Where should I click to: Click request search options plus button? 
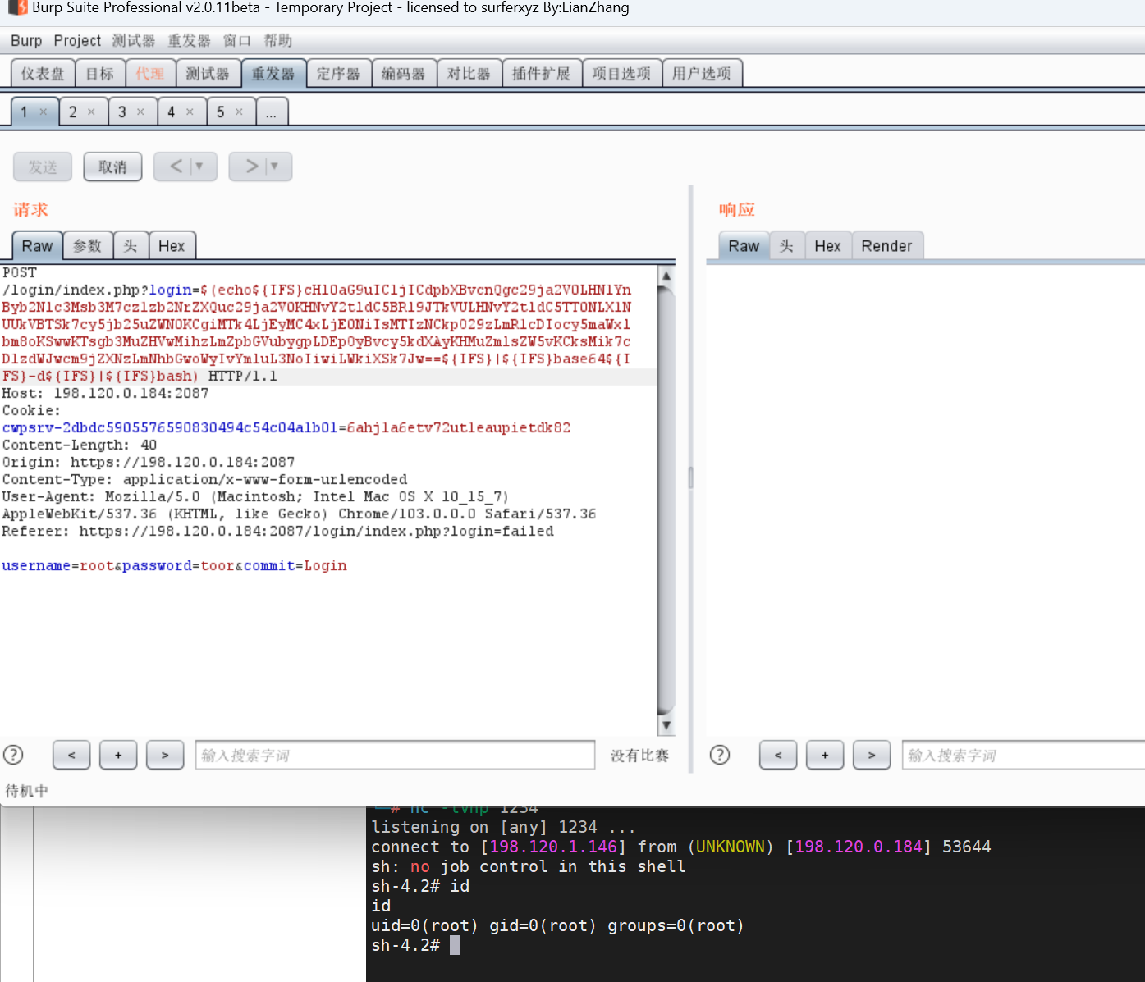(x=118, y=755)
